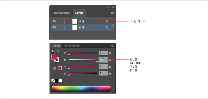Click the out-of-web-color cube icon
The width and height of the screenshot is (208, 99).
[x=54, y=68]
